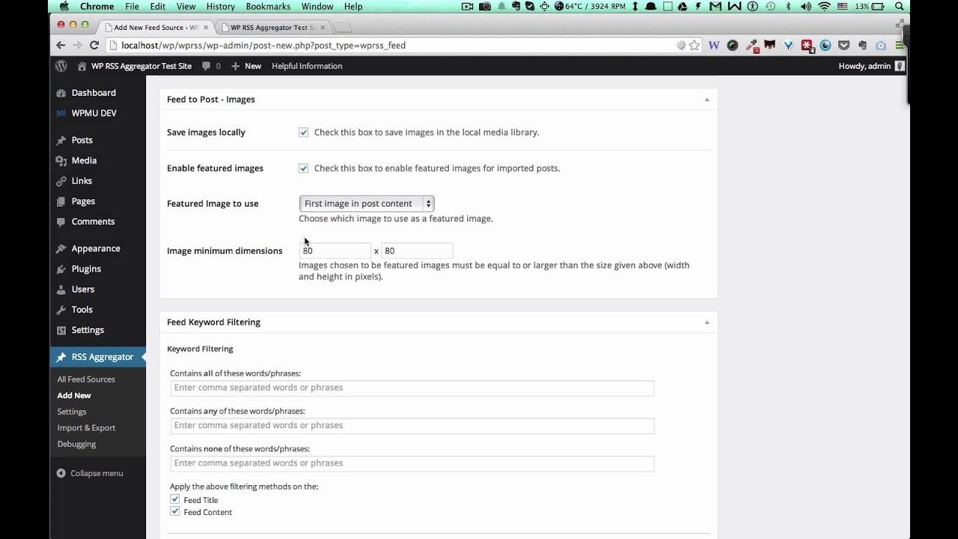The width and height of the screenshot is (958, 539).
Task: Open All Feed Sources submenu link
Action: coord(86,380)
